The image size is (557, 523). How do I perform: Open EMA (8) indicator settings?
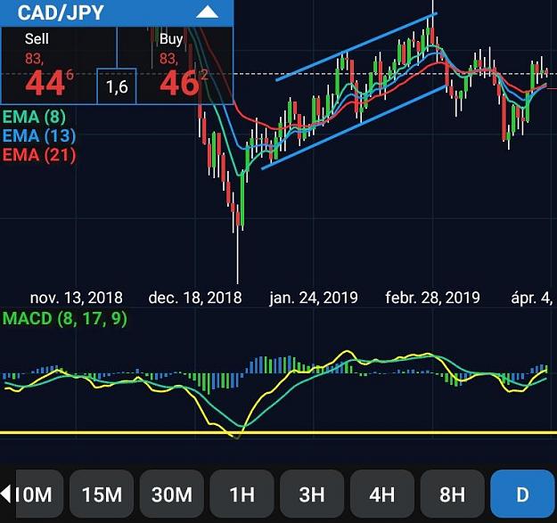coord(34,117)
